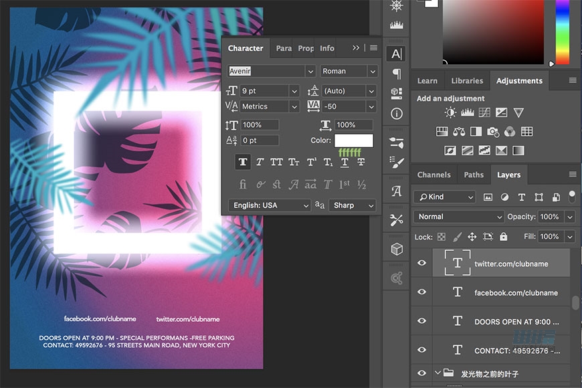The image size is (582, 388).
Task: Add a Color Balance adjustment
Action: point(459,132)
